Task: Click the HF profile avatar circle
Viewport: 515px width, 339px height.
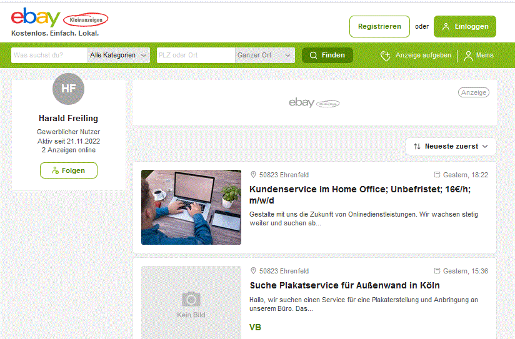Action: [68, 89]
